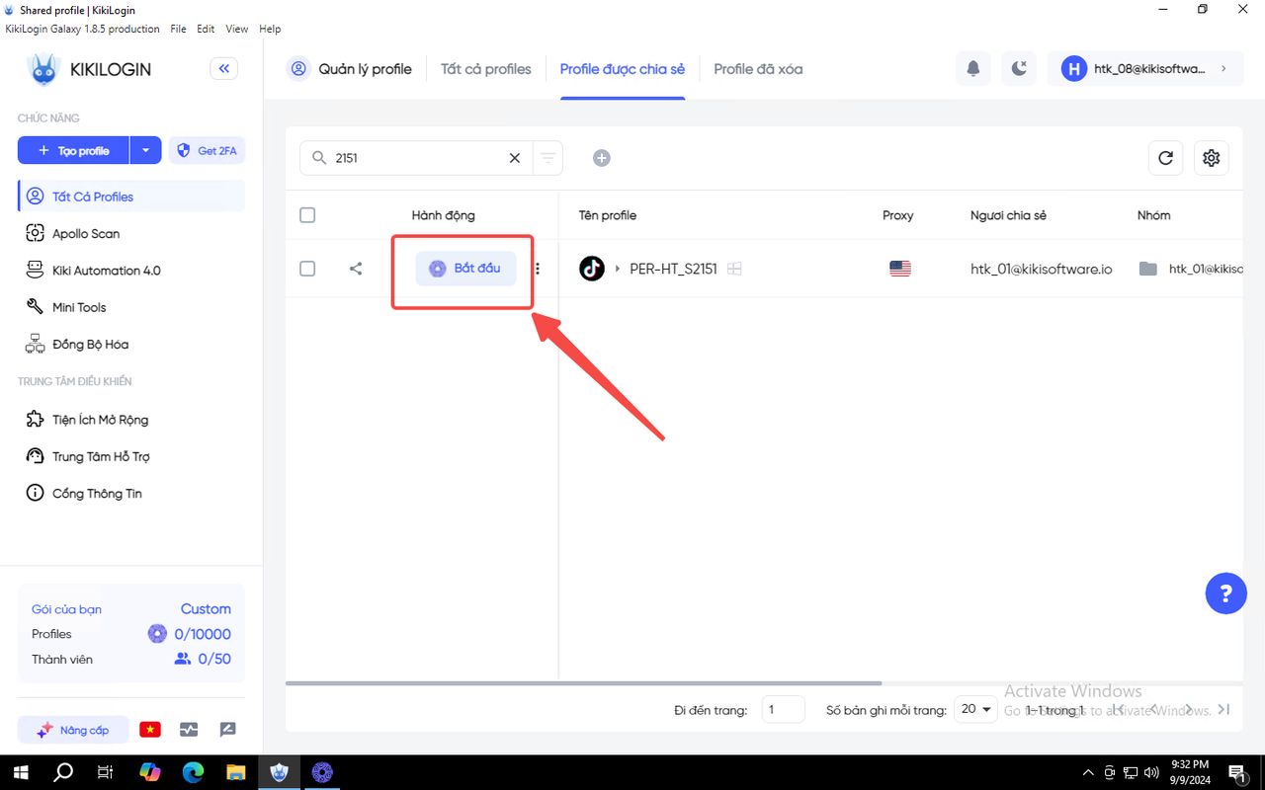Open table settings gear icon
Image resolution: width=1265 pixels, height=790 pixels.
[x=1212, y=158]
